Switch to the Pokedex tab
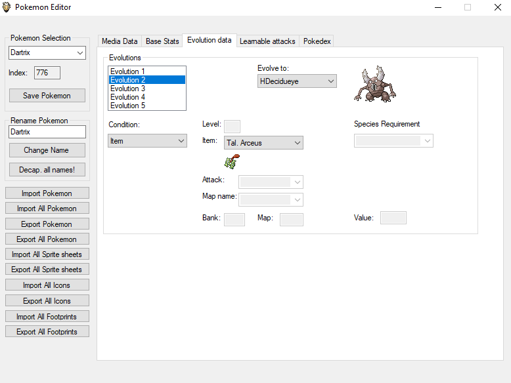The image size is (511, 383). point(317,41)
